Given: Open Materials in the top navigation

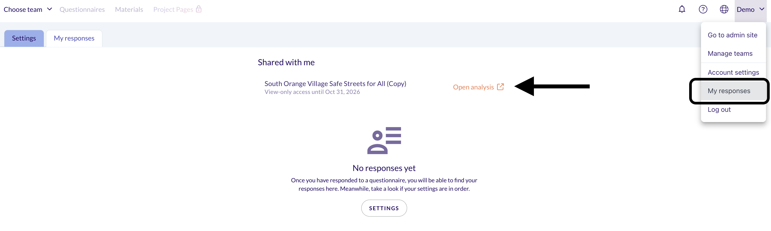Looking at the screenshot, I should click(129, 9).
